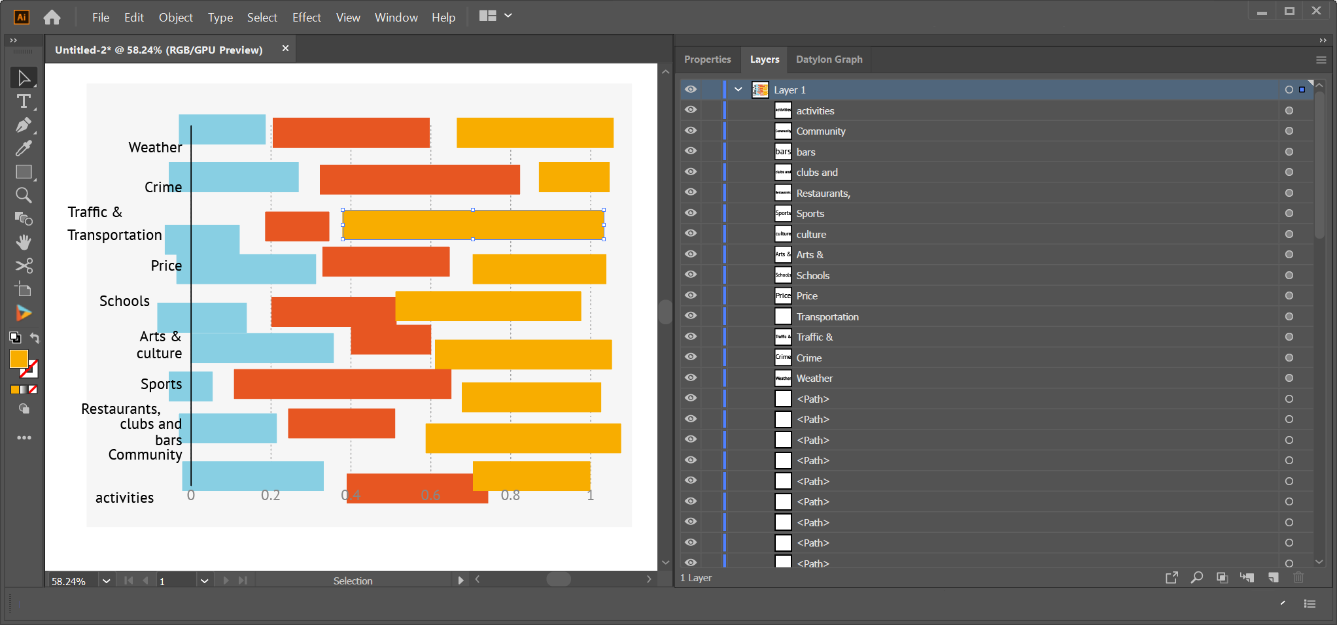Choose the Eyedropper tool

click(x=24, y=148)
